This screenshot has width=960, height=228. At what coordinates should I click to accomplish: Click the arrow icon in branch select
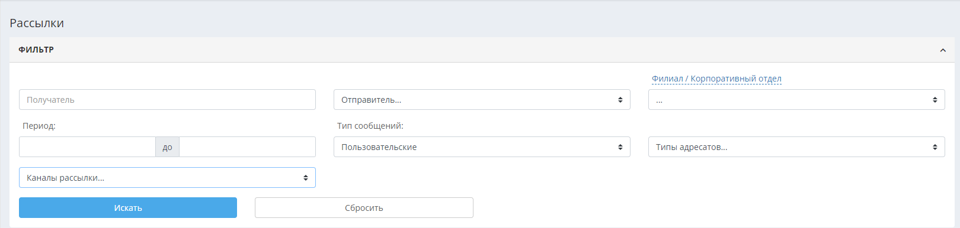point(935,100)
